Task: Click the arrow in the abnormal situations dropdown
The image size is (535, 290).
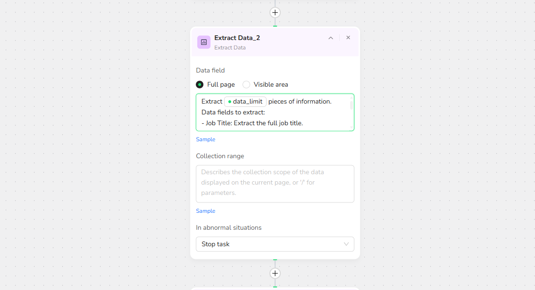Action: [x=346, y=244]
